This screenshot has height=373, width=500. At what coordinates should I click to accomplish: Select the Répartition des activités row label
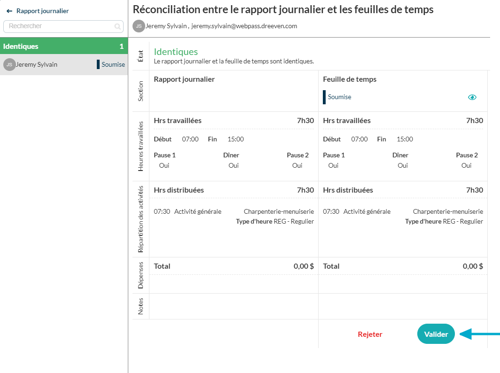[141, 219]
